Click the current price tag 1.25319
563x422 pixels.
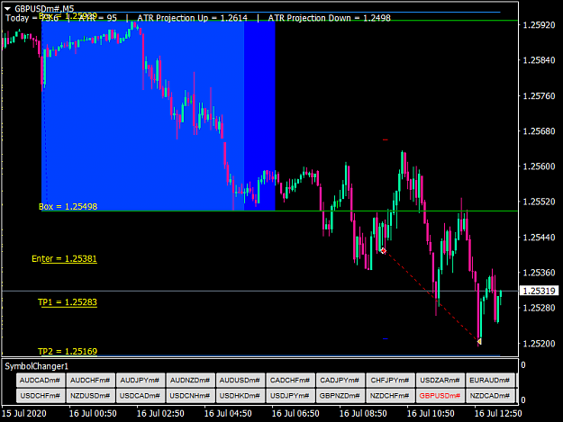[540, 291]
